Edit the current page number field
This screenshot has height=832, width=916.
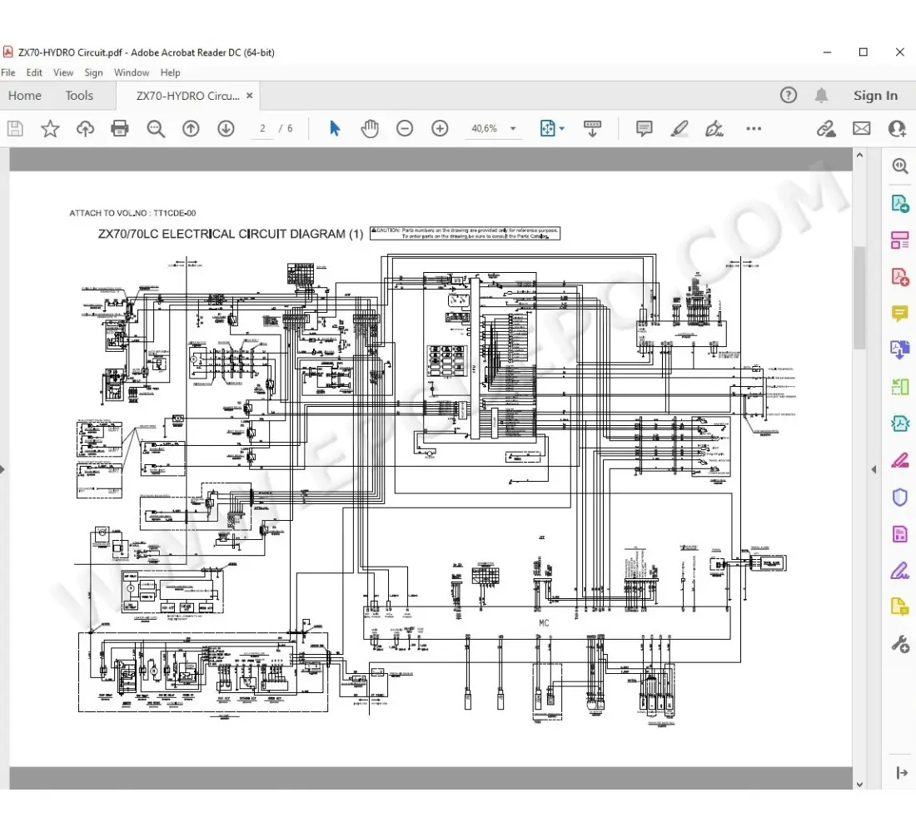point(263,128)
